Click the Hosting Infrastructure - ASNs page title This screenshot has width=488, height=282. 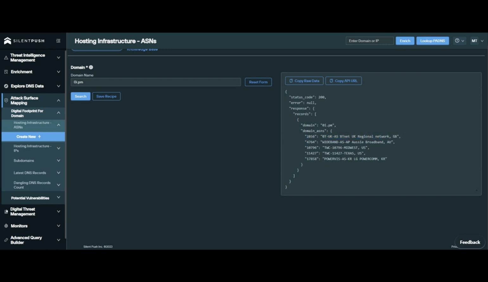click(x=115, y=41)
